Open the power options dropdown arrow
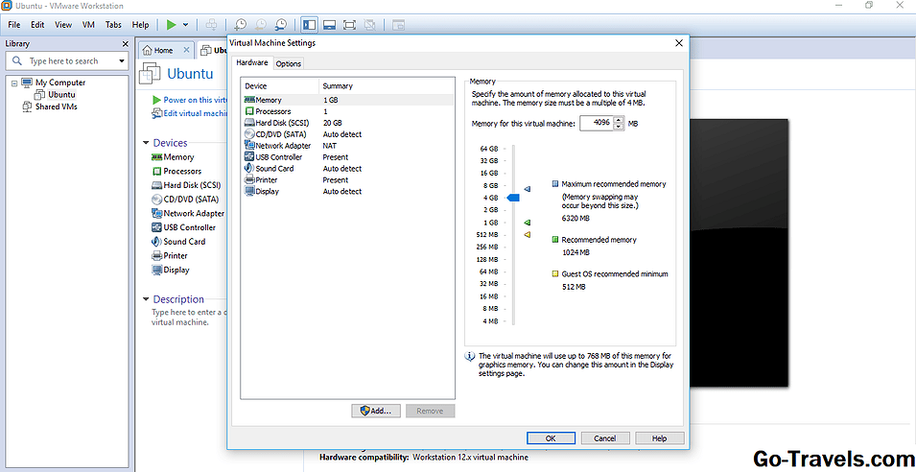The image size is (916, 472). pos(186,24)
